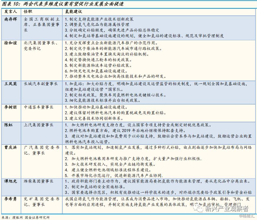Click the speaker name '李希勇'
The image size is (257, 220).
tap(11, 199)
